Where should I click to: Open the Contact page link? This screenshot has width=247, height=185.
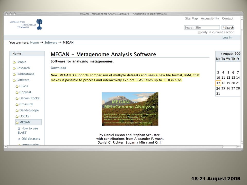228,18
